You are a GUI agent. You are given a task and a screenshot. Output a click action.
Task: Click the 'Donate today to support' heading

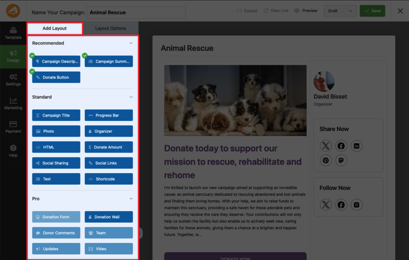click(233, 162)
